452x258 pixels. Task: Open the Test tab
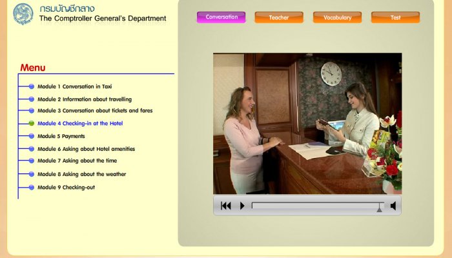point(395,17)
